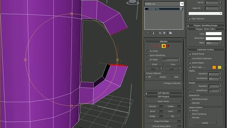Select When Rendering update option
This screenshot has width=227, height=128.
point(190,114)
